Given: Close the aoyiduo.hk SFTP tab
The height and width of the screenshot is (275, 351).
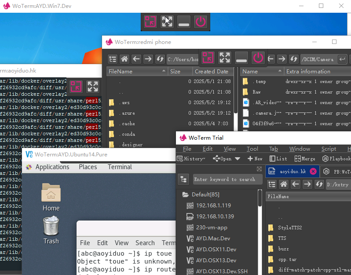Looking at the screenshot, I should click(x=313, y=171).
